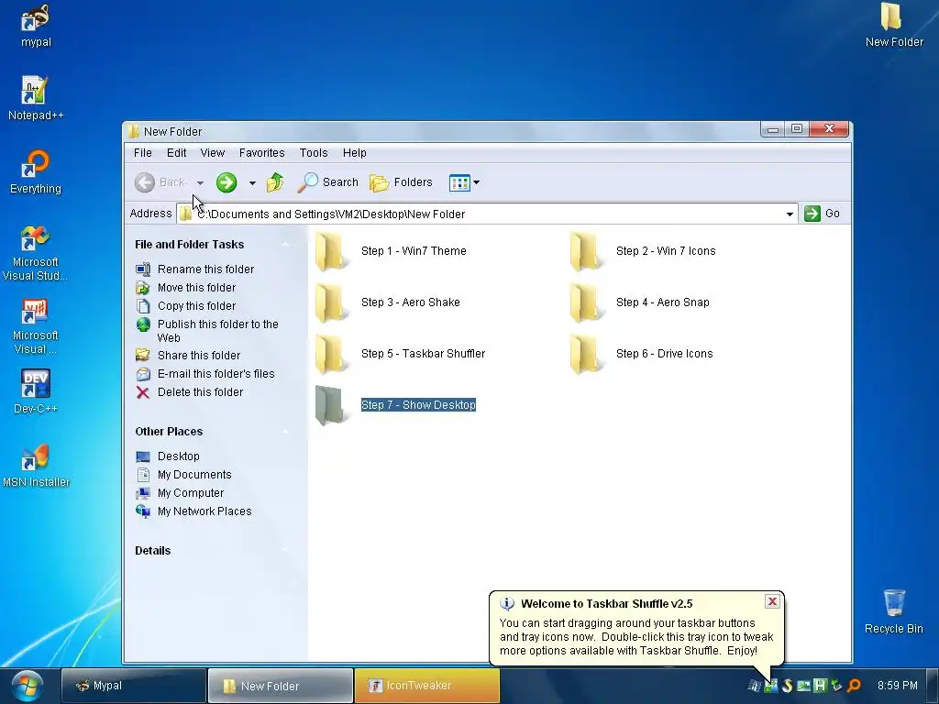Open the Edit menu
Viewport: 939px width, 704px height.
pos(176,153)
